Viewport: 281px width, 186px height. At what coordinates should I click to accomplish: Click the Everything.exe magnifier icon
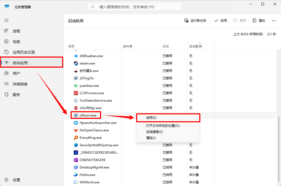76,138
